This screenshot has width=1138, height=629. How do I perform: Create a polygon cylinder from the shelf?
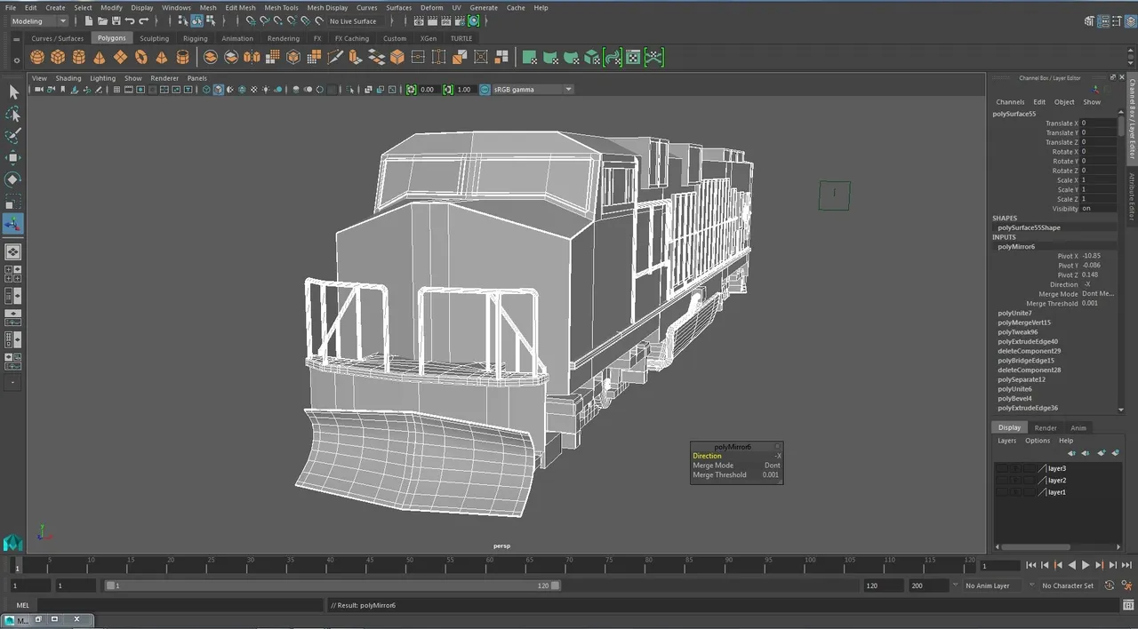[78, 57]
